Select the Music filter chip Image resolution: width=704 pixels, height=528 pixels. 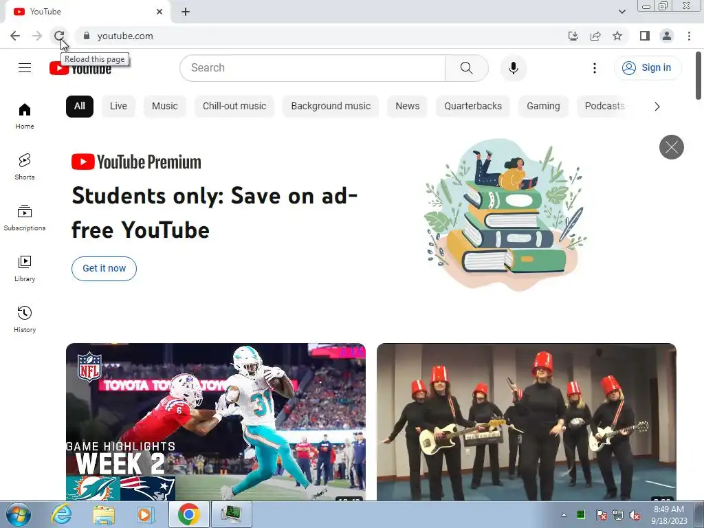(165, 107)
